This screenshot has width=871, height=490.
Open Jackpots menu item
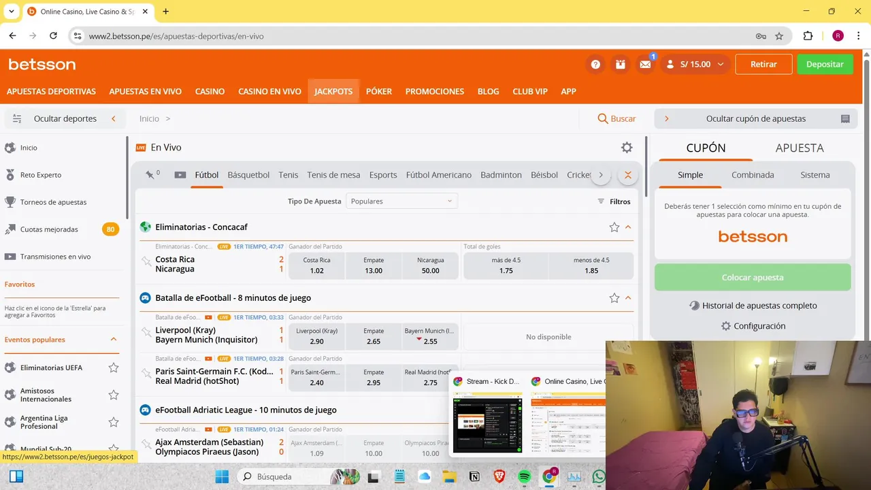(333, 91)
